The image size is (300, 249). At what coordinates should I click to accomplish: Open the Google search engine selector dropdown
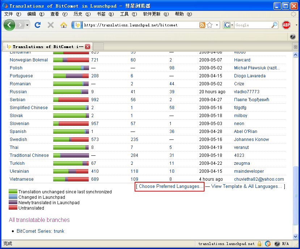(228, 25)
